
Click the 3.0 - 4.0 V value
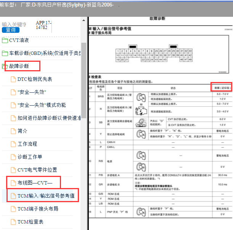(x=222, y=111)
